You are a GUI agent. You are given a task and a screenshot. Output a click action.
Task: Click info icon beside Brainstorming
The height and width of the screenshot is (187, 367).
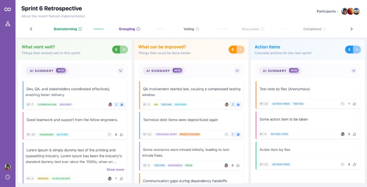tap(80, 29)
